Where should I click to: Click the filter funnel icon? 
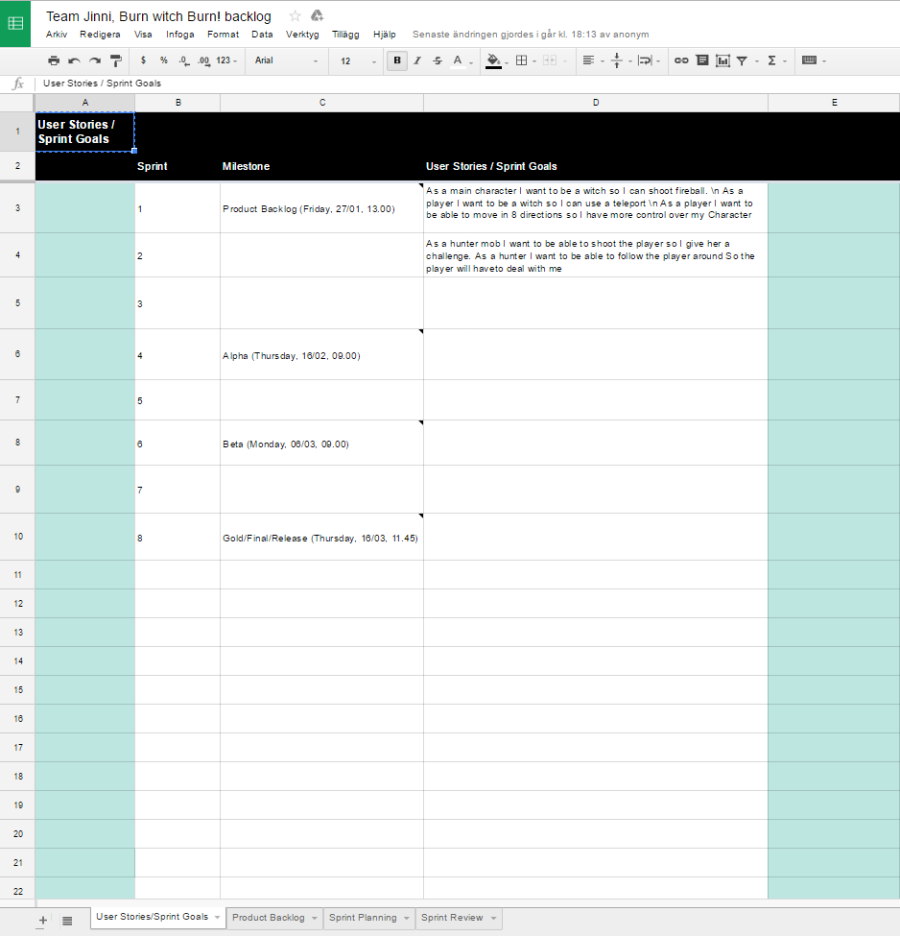tap(742, 60)
